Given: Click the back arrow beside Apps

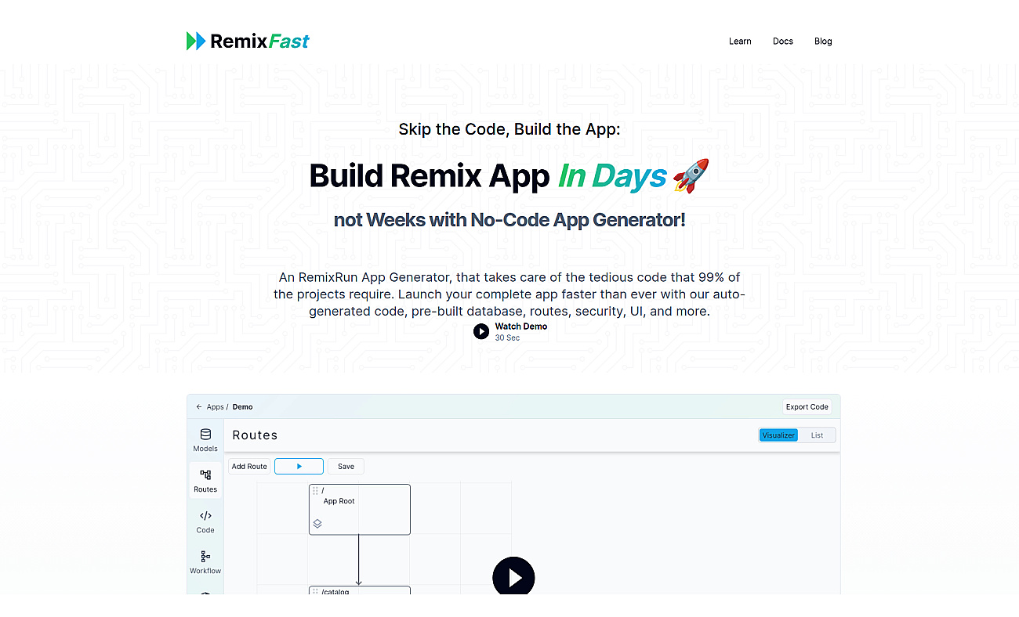Looking at the screenshot, I should click(199, 407).
